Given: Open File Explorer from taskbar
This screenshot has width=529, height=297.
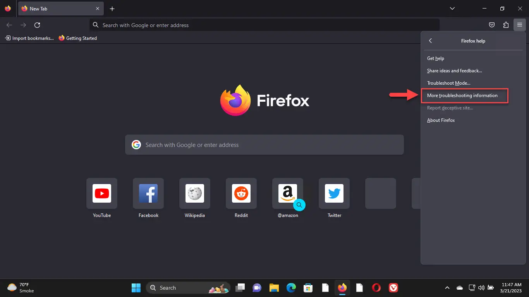Looking at the screenshot, I should pyautogui.click(x=274, y=288).
